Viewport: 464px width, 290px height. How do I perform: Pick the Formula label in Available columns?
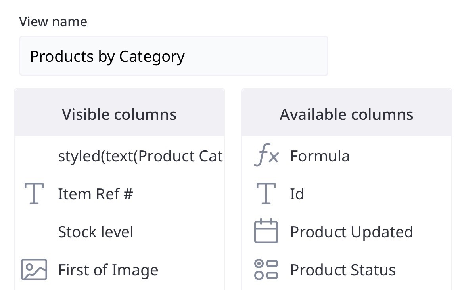pos(320,156)
